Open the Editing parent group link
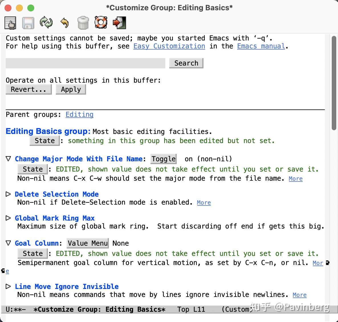This screenshot has height=322, width=338. tap(79, 115)
